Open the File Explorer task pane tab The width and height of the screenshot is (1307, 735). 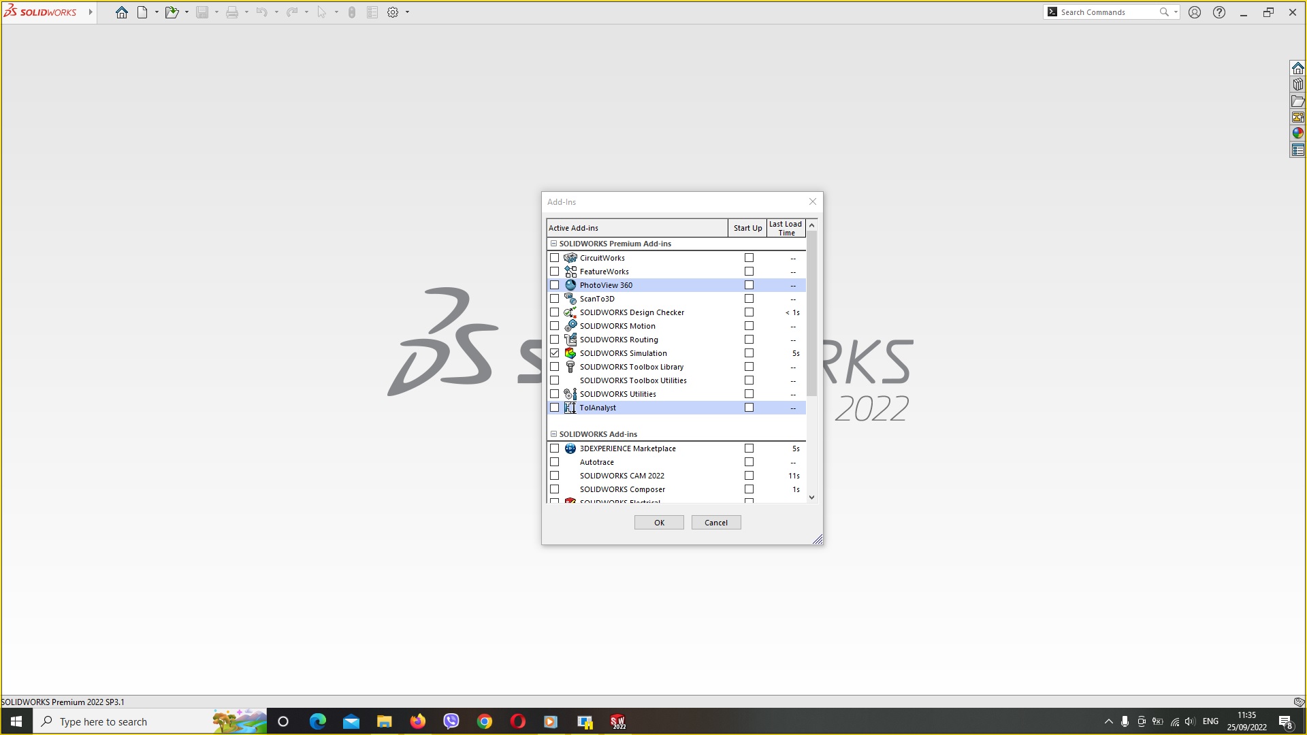(1298, 101)
